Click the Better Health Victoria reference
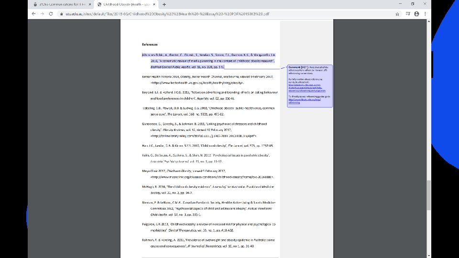459x258 pixels. click(x=208, y=80)
